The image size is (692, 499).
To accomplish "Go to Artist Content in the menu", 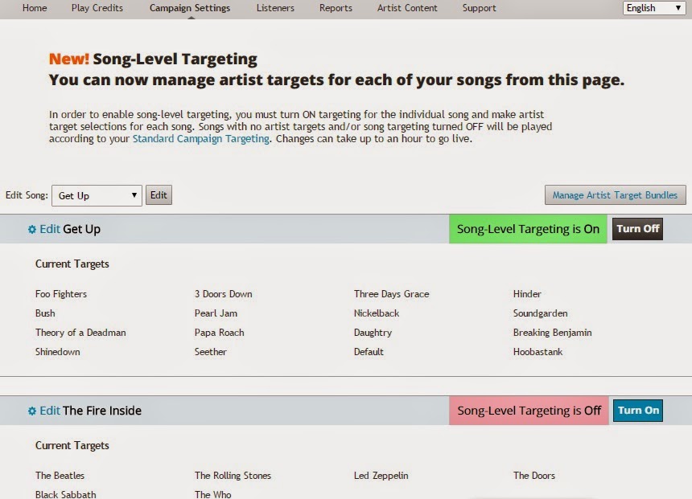I will 407,8.
